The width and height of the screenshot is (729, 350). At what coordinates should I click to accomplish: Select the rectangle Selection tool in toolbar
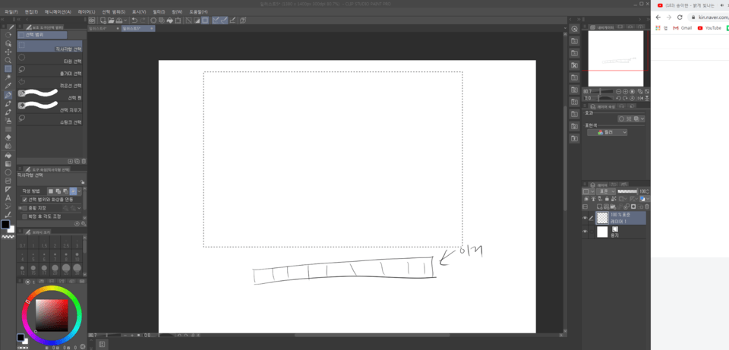(8, 69)
